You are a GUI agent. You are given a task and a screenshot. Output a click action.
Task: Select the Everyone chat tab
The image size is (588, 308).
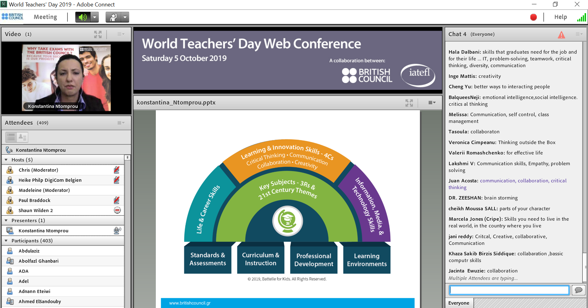[x=459, y=303]
